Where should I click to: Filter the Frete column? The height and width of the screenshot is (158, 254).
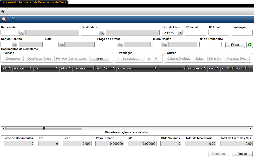[218, 68]
